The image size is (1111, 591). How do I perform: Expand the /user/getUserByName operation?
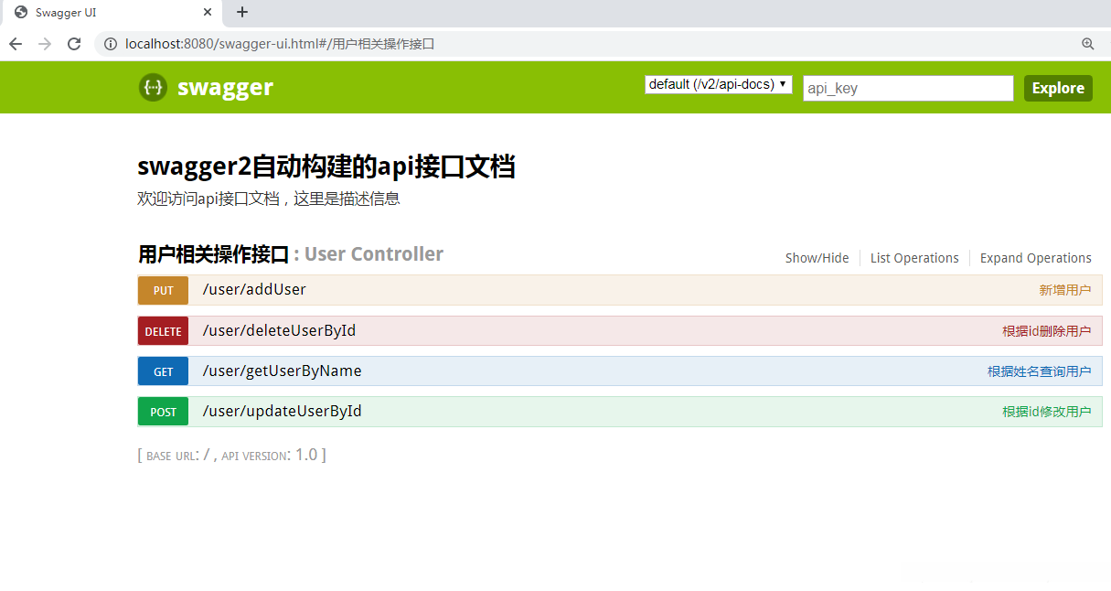(x=282, y=371)
